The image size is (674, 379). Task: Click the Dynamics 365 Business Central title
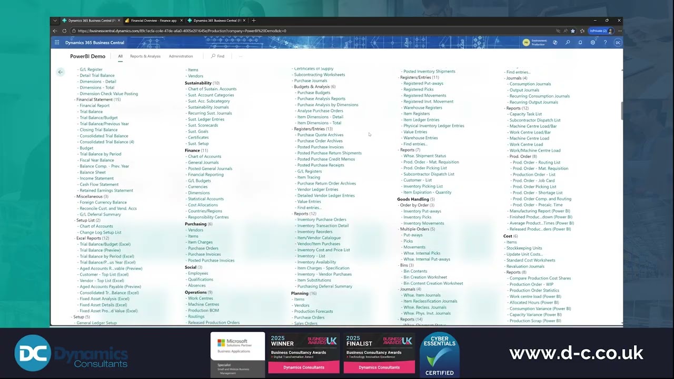pos(95,43)
